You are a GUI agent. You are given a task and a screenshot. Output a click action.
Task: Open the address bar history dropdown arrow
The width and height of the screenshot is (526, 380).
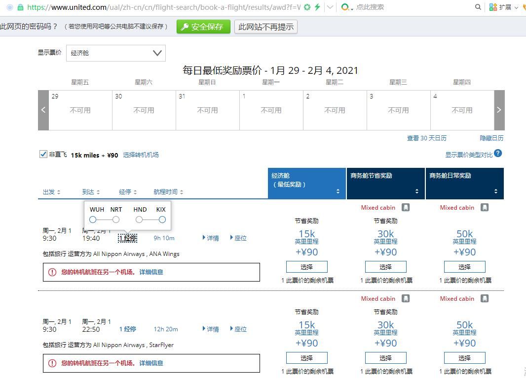tap(330, 7)
